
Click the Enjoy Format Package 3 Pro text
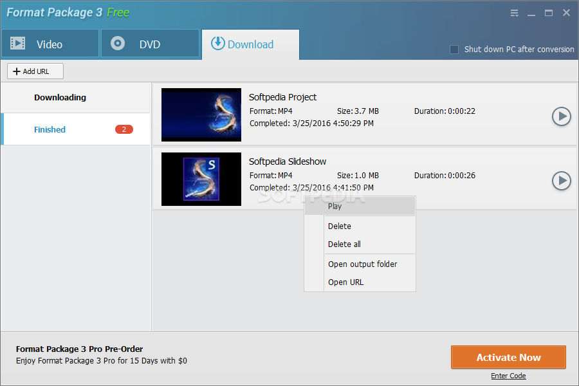pos(101,361)
